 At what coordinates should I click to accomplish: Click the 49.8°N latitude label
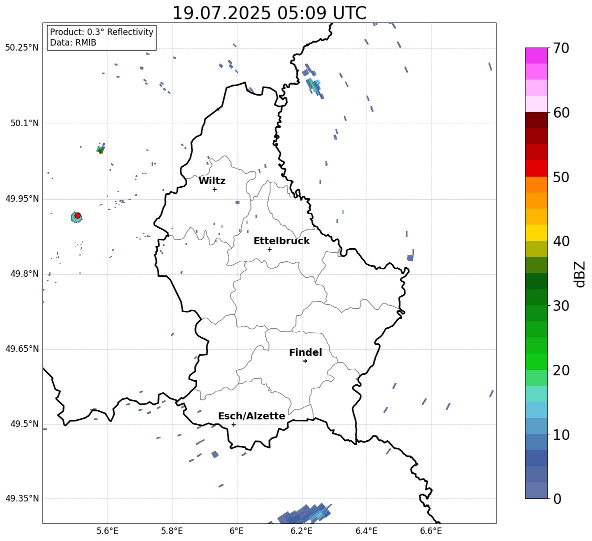24,274
